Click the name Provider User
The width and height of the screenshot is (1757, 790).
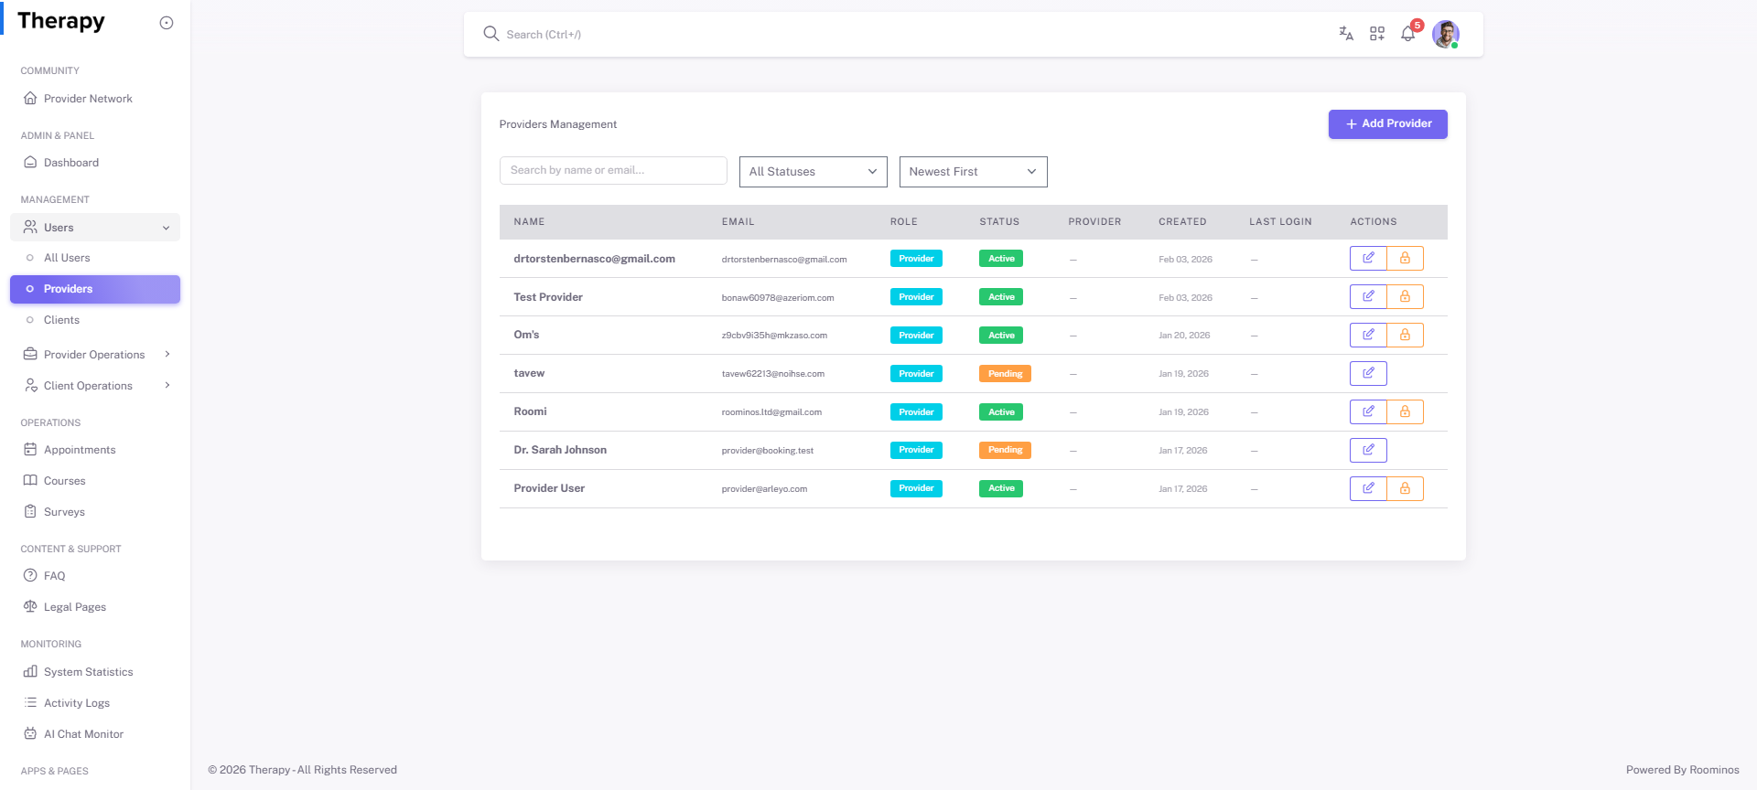[x=549, y=488]
